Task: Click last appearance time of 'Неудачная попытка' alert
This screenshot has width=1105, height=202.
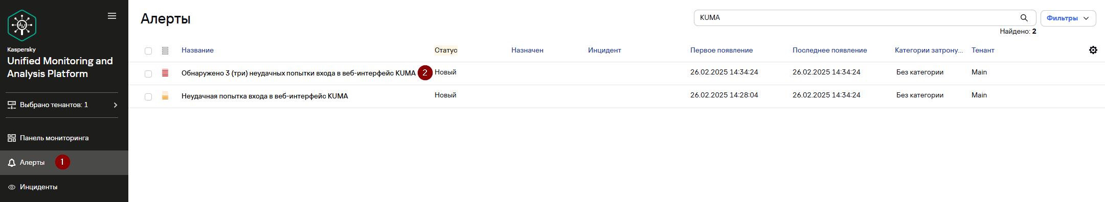Action: point(826,95)
